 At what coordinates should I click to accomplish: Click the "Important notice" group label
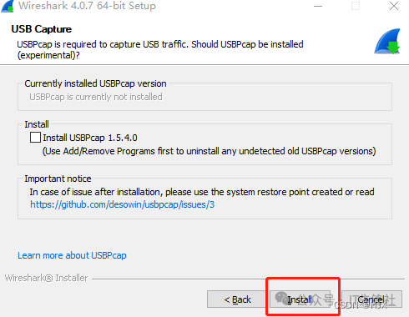click(58, 179)
